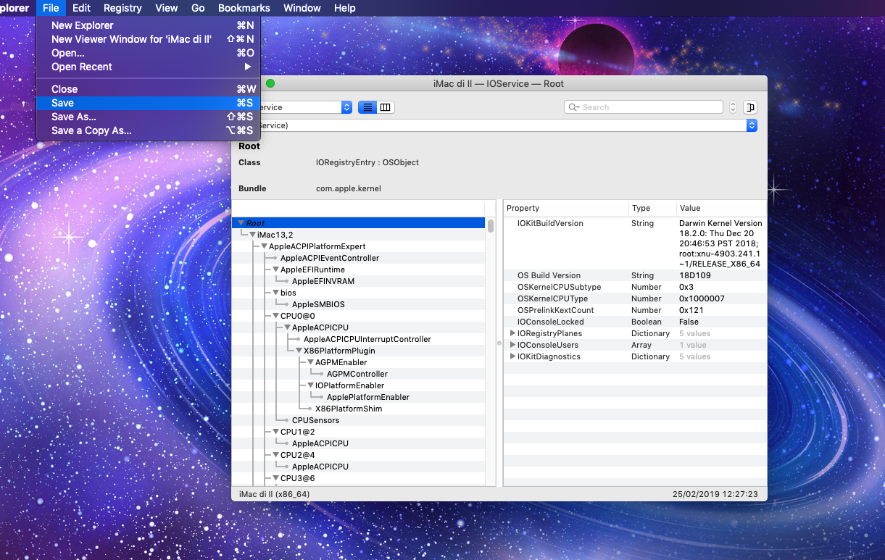The image size is (885, 560).
Task: Click the green zoom window button
Action: coord(270,83)
